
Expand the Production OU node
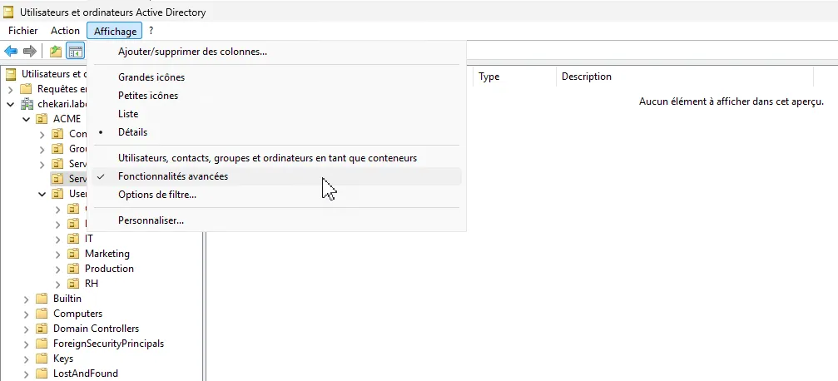[x=58, y=269]
